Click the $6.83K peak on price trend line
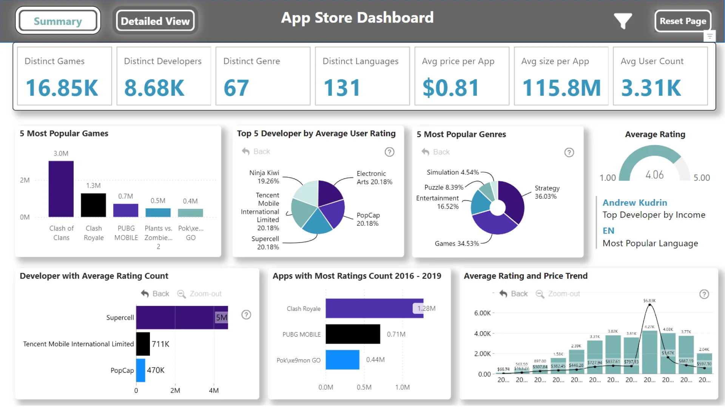The height and width of the screenshot is (407, 725). click(649, 305)
